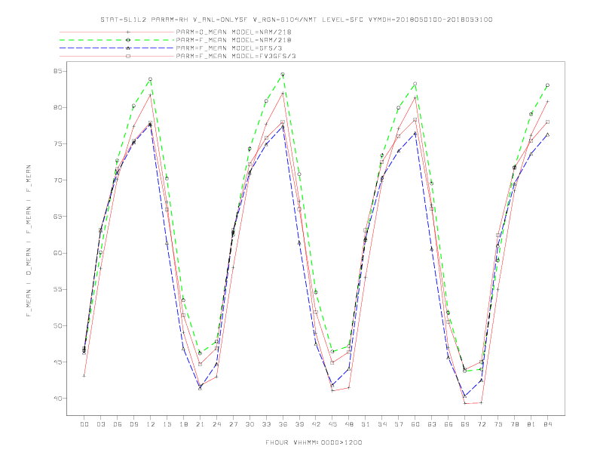This screenshot has width=597, height=462.
Task: Click x-axis tick label 72
Action: click(x=482, y=424)
